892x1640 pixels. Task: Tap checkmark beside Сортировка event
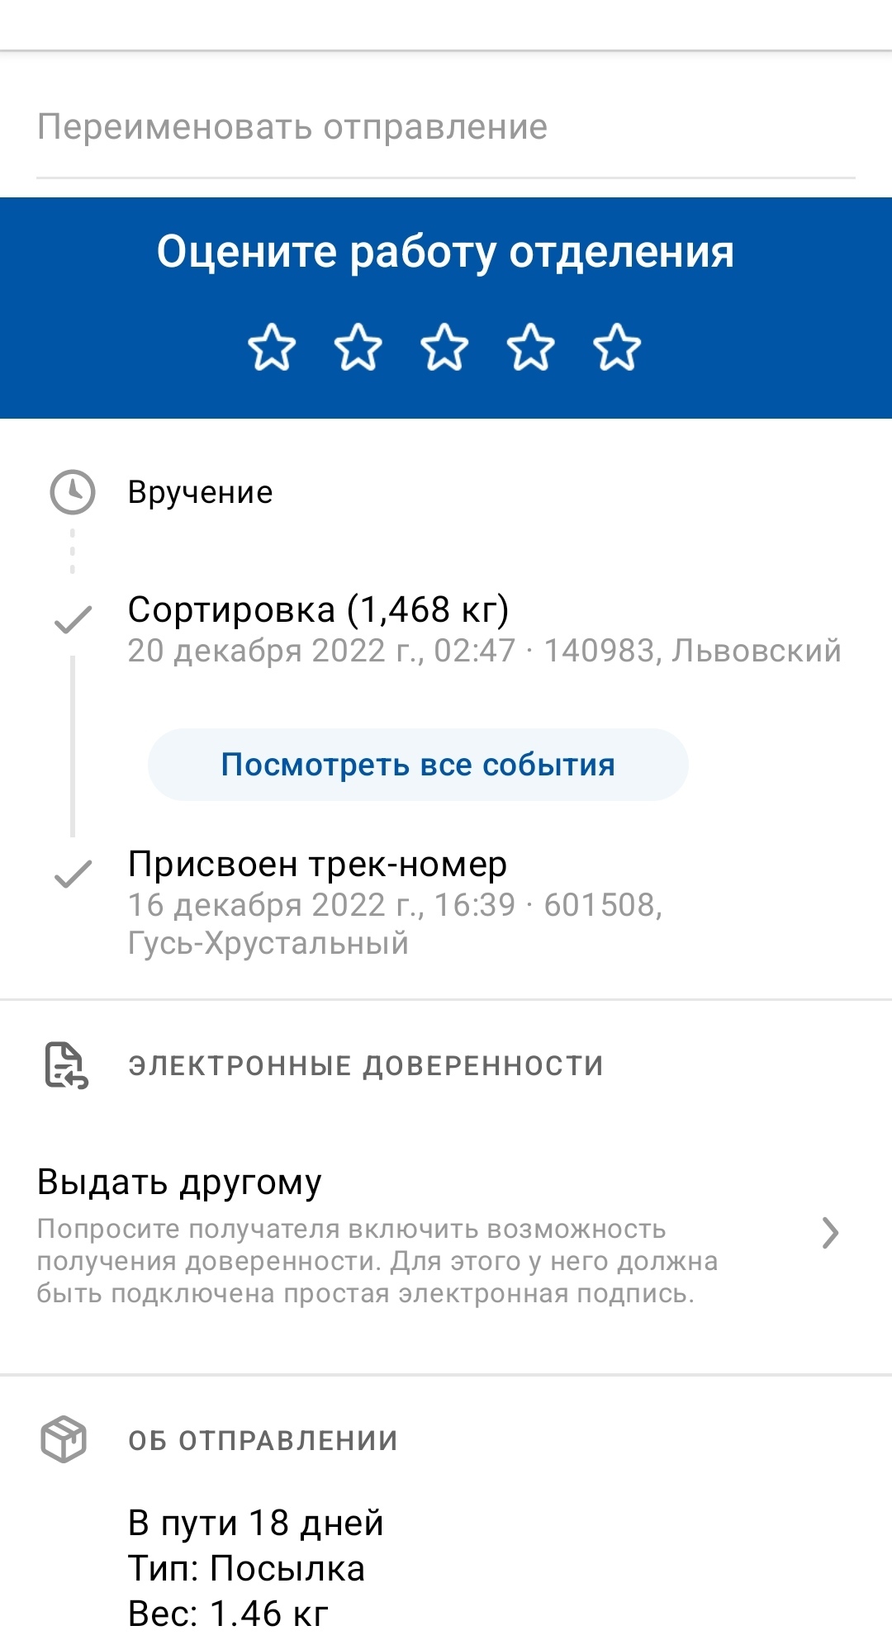point(73,619)
